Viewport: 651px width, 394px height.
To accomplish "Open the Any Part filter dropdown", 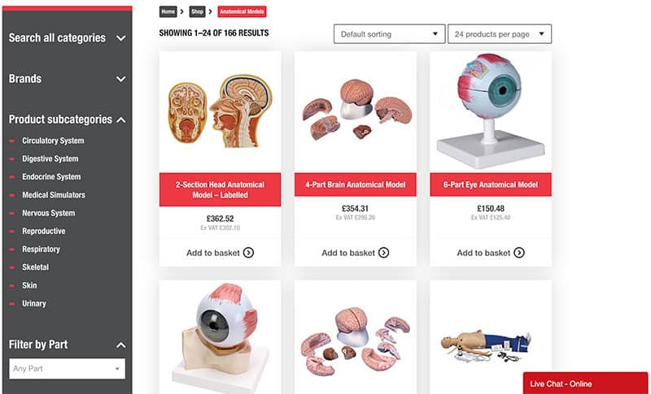I will click(x=67, y=369).
